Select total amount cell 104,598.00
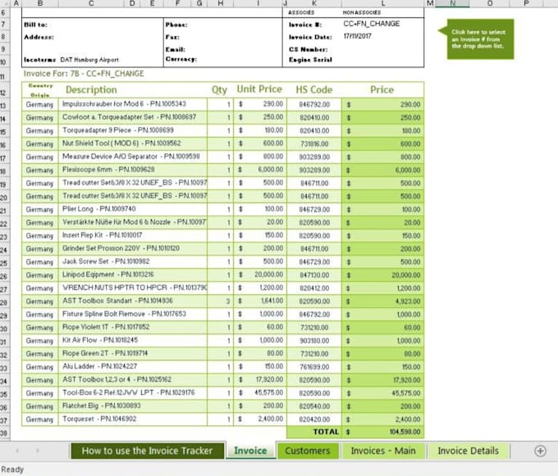Viewport: 558px width, 476px height. click(382, 433)
